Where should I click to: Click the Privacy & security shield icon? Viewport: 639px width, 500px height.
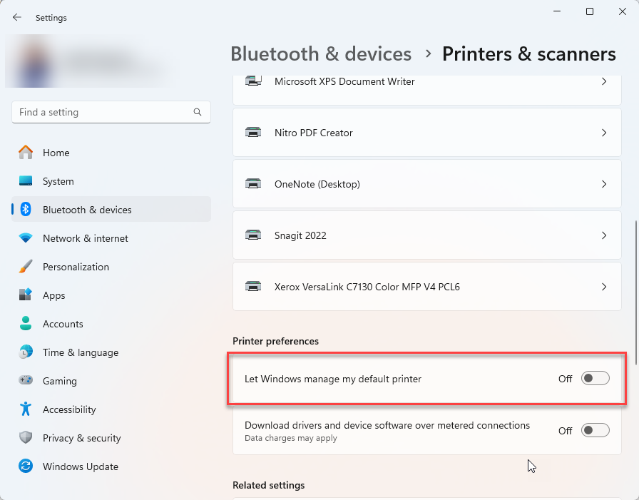pos(26,438)
